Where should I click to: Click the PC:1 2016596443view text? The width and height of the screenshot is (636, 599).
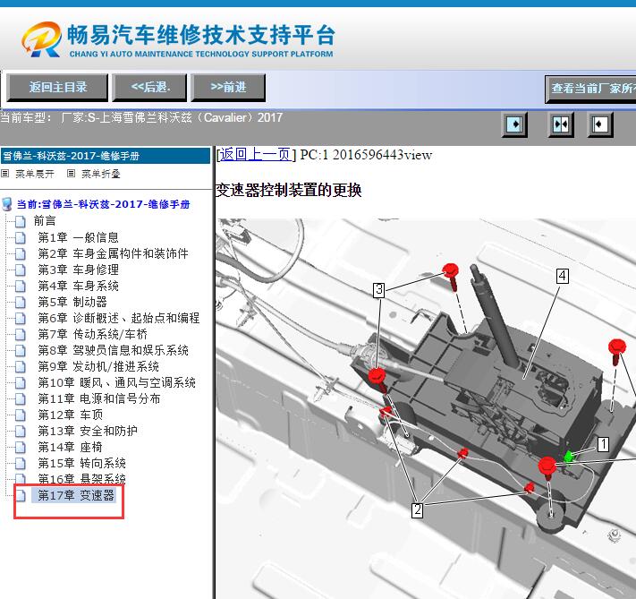tap(366, 155)
